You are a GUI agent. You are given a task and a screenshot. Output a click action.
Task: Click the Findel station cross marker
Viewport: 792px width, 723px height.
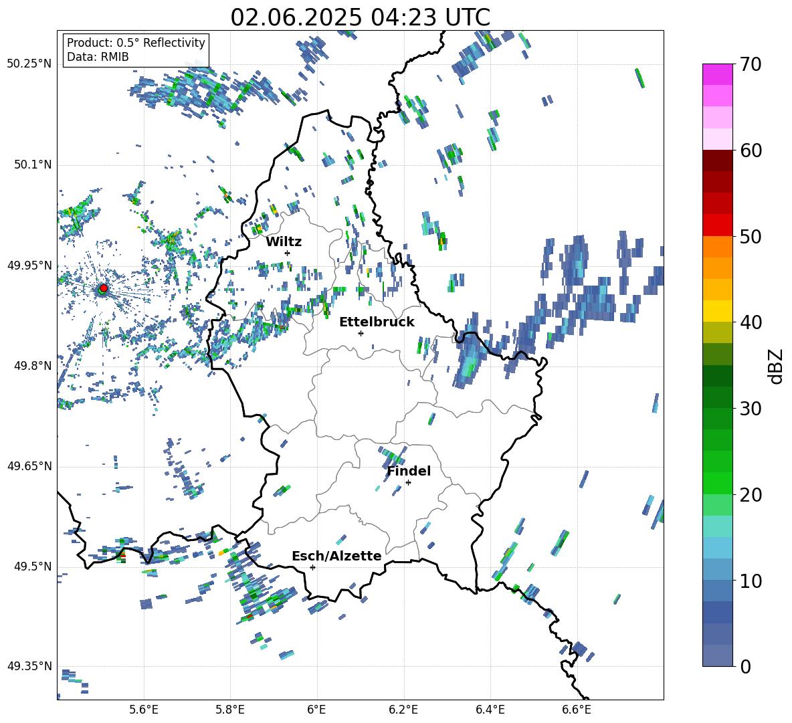(408, 483)
